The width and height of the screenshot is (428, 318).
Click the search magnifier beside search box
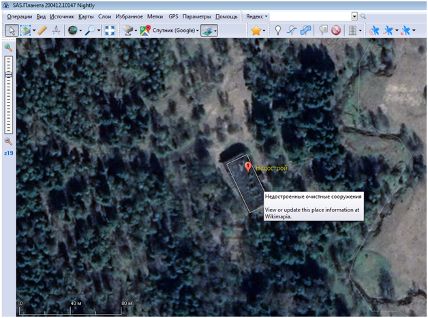(x=363, y=16)
